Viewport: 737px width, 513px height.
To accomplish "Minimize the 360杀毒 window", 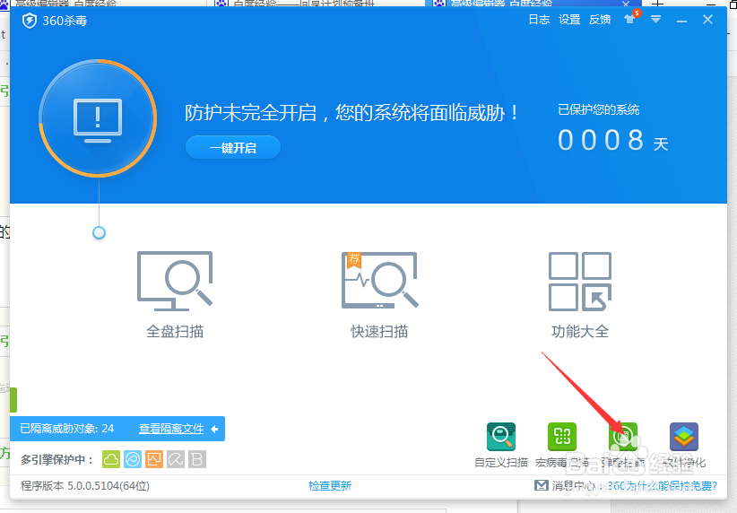I will pos(682,20).
